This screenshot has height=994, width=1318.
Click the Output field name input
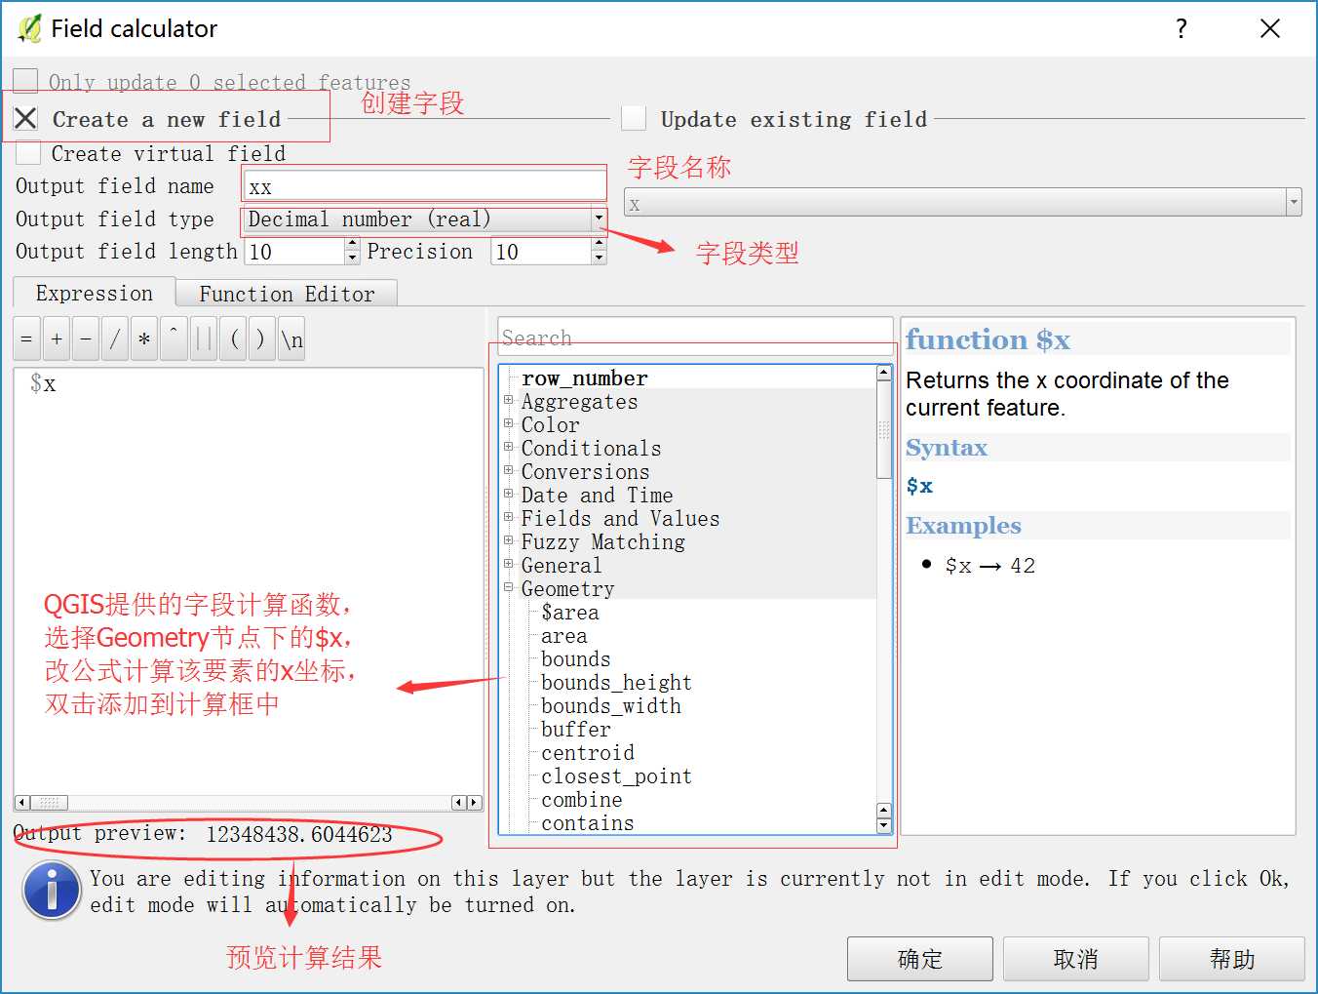click(x=424, y=186)
